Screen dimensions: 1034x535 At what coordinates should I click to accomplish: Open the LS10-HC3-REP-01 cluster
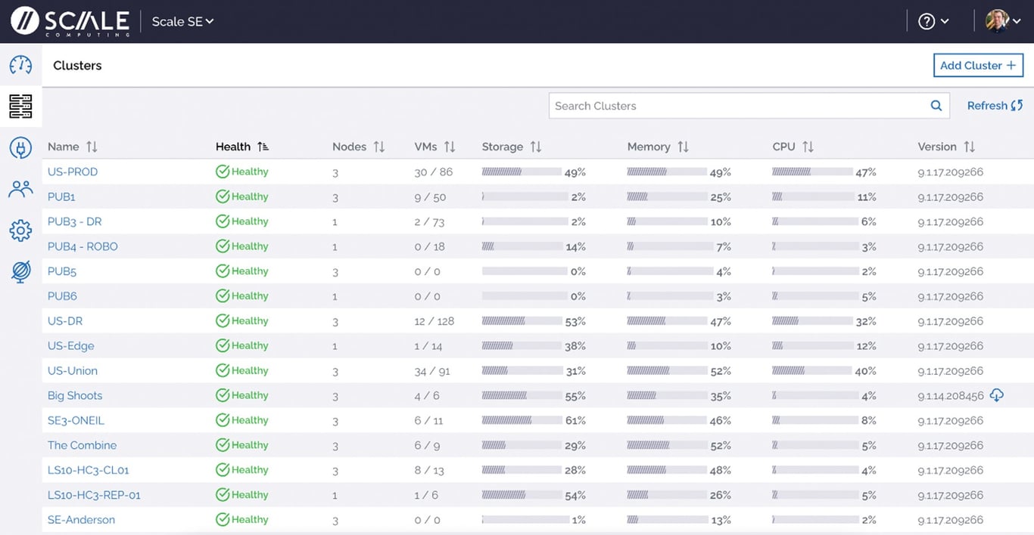click(94, 495)
